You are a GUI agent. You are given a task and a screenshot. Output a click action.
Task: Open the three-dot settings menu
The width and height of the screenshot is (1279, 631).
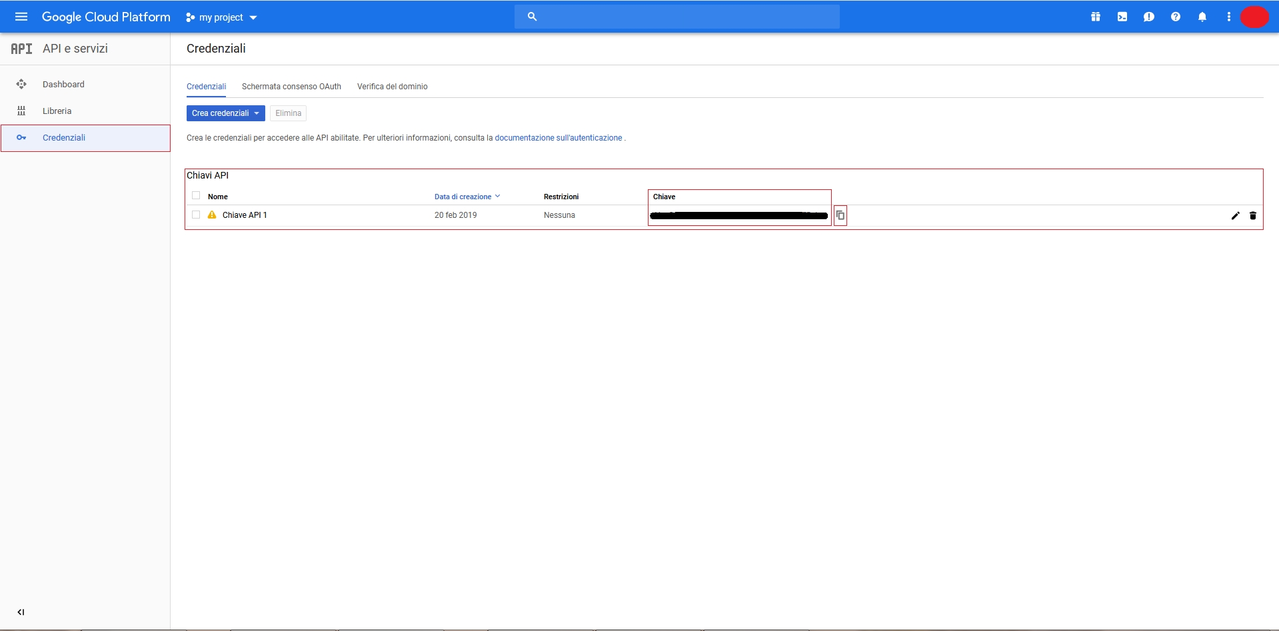pos(1229,17)
